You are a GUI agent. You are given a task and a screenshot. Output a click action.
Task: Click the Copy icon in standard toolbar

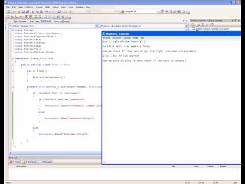click(37, 12)
